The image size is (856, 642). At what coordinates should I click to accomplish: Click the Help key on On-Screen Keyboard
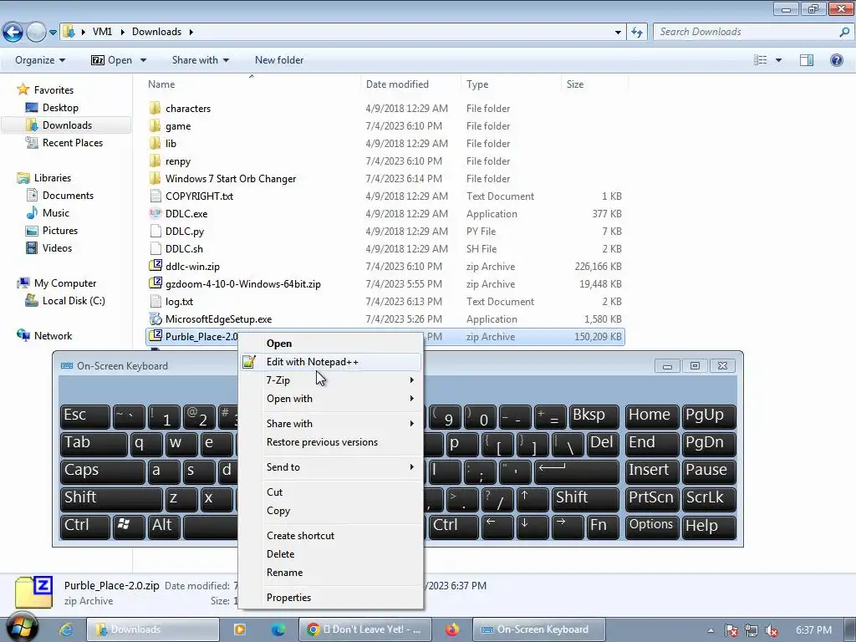[709, 526]
